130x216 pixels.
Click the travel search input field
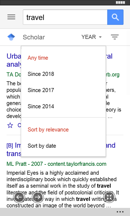tap(65, 17)
